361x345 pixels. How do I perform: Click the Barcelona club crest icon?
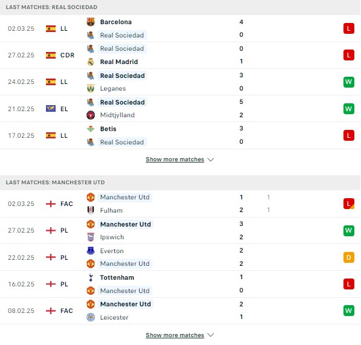click(x=91, y=22)
